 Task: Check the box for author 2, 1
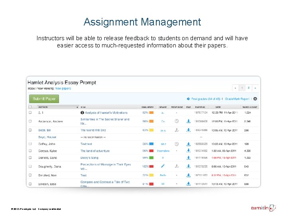point(30,113)
